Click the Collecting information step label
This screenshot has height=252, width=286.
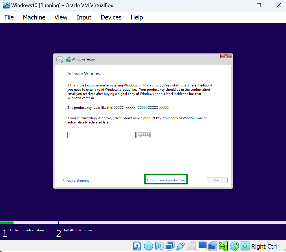click(27, 230)
